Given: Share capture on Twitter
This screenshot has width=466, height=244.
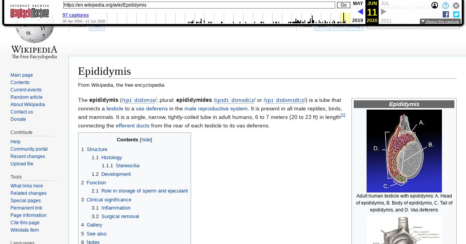Looking at the screenshot, I should coord(456,14).
